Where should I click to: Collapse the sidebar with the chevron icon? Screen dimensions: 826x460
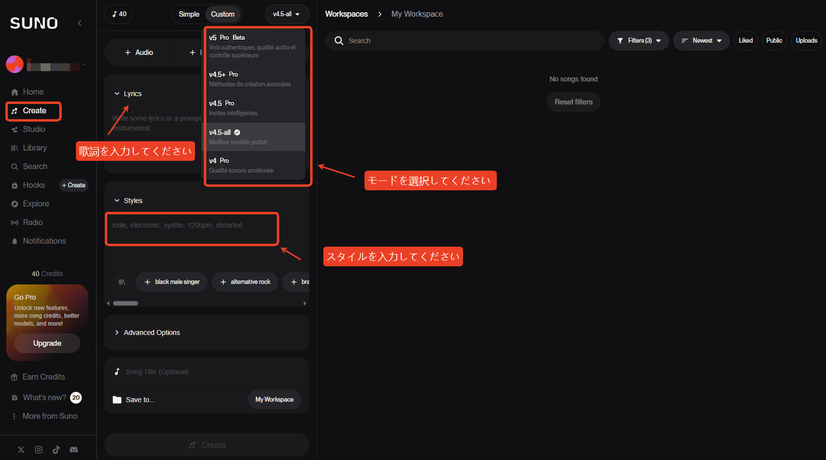click(80, 23)
